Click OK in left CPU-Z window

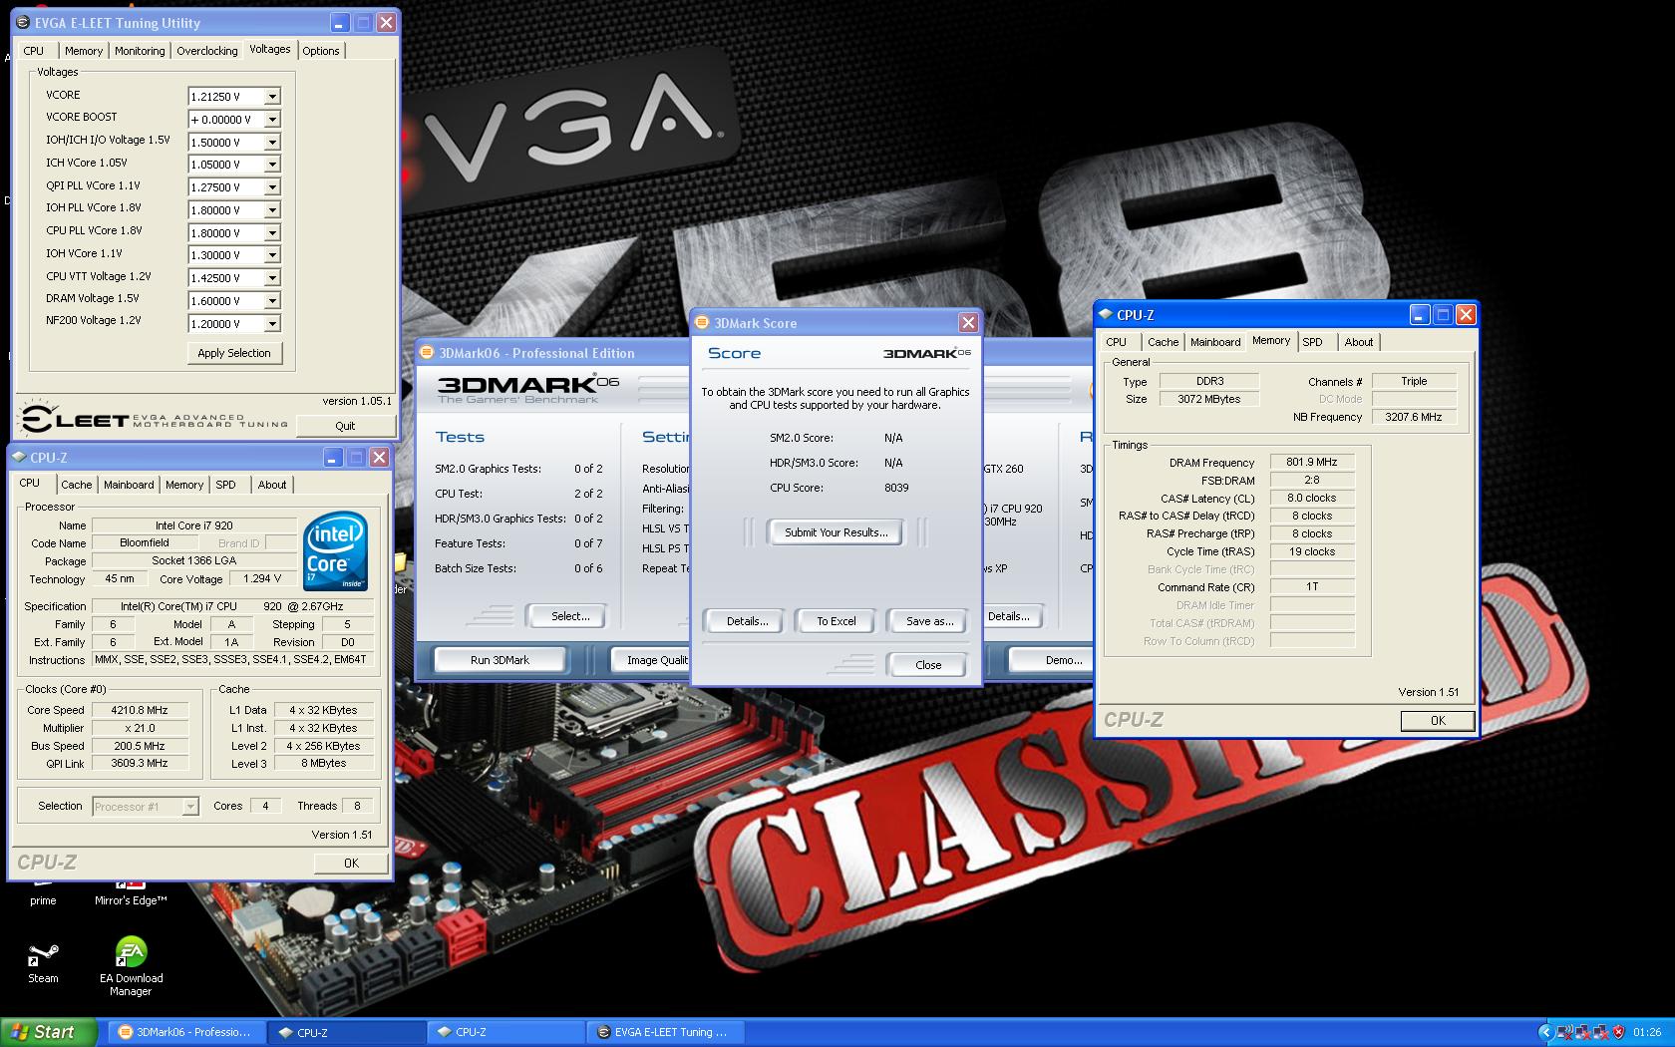(x=351, y=864)
